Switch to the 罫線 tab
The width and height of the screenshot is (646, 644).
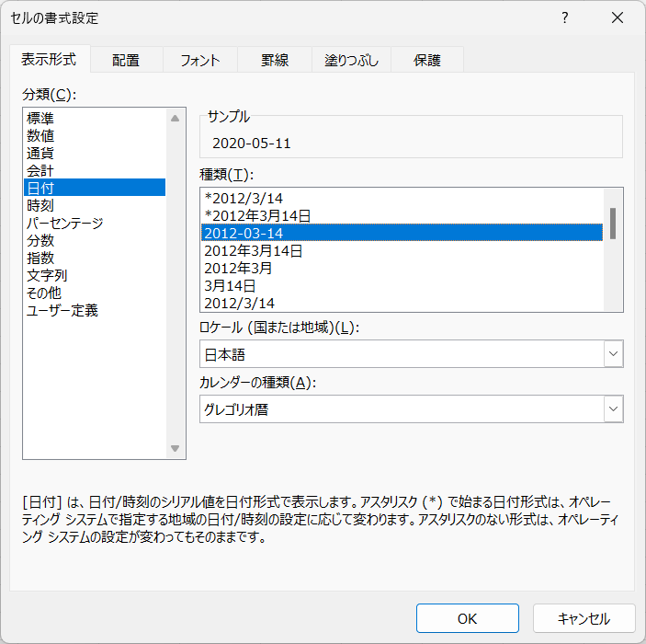click(x=275, y=60)
